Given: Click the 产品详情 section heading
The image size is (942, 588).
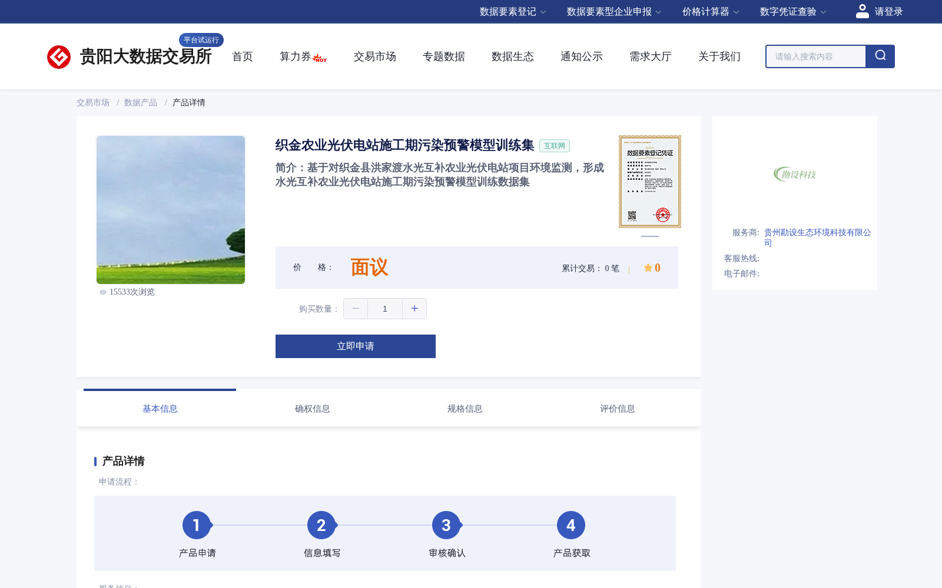Looking at the screenshot, I should (124, 461).
